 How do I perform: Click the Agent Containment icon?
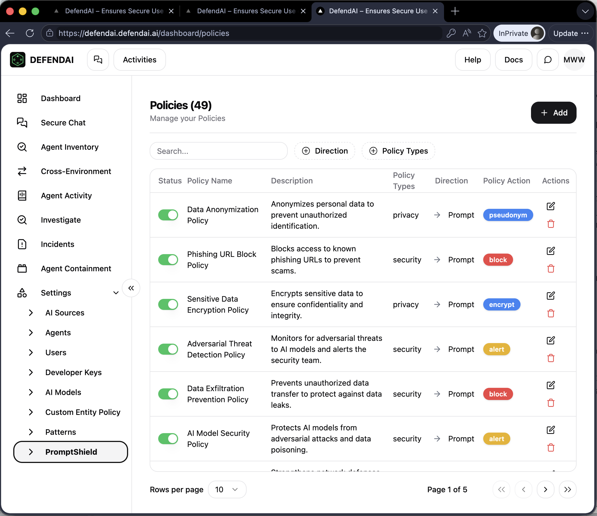coord(22,268)
